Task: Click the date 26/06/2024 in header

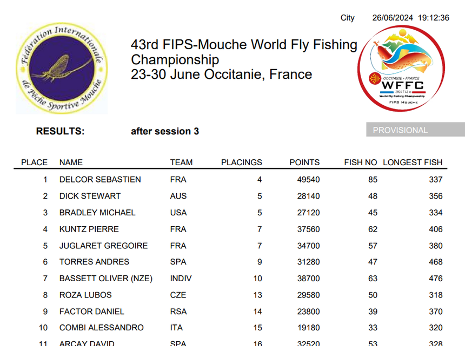Action: coord(393,18)
